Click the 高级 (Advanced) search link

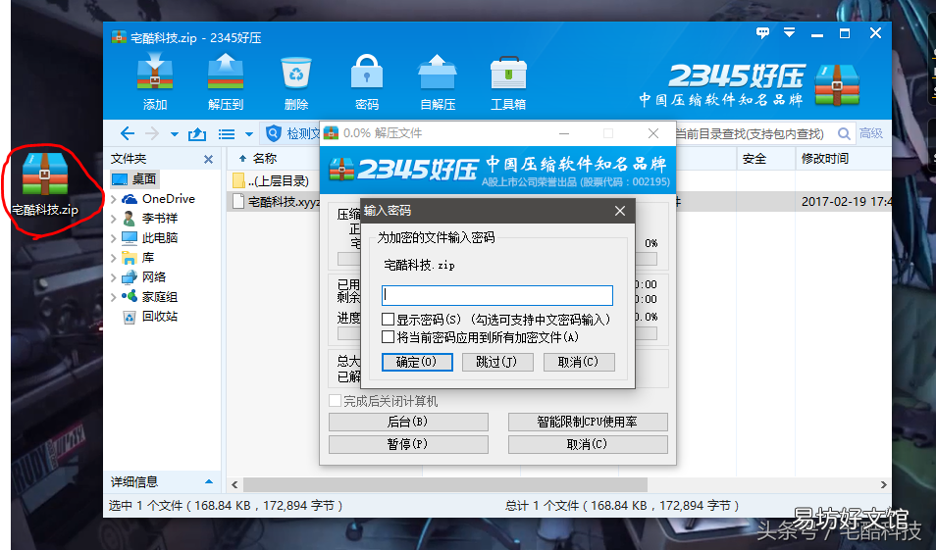(871, 133)
